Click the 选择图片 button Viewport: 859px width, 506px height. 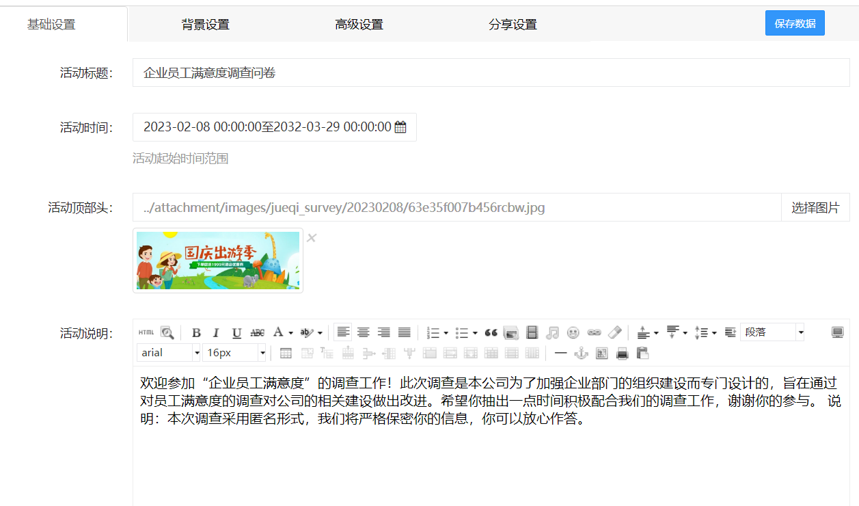point(815,207)
